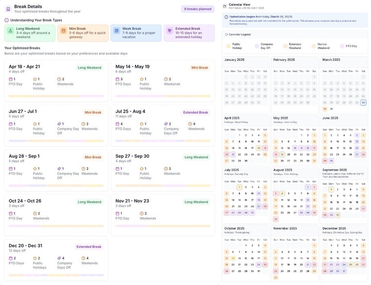
Task: Select May 19 in May 2025 calendar
Action: (282, 154)
